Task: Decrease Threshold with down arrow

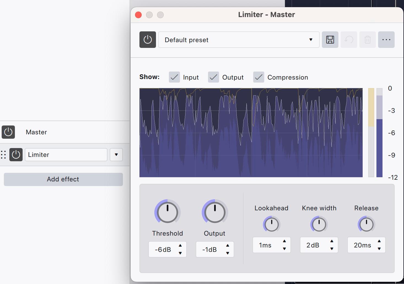Action: pos(180,253)
